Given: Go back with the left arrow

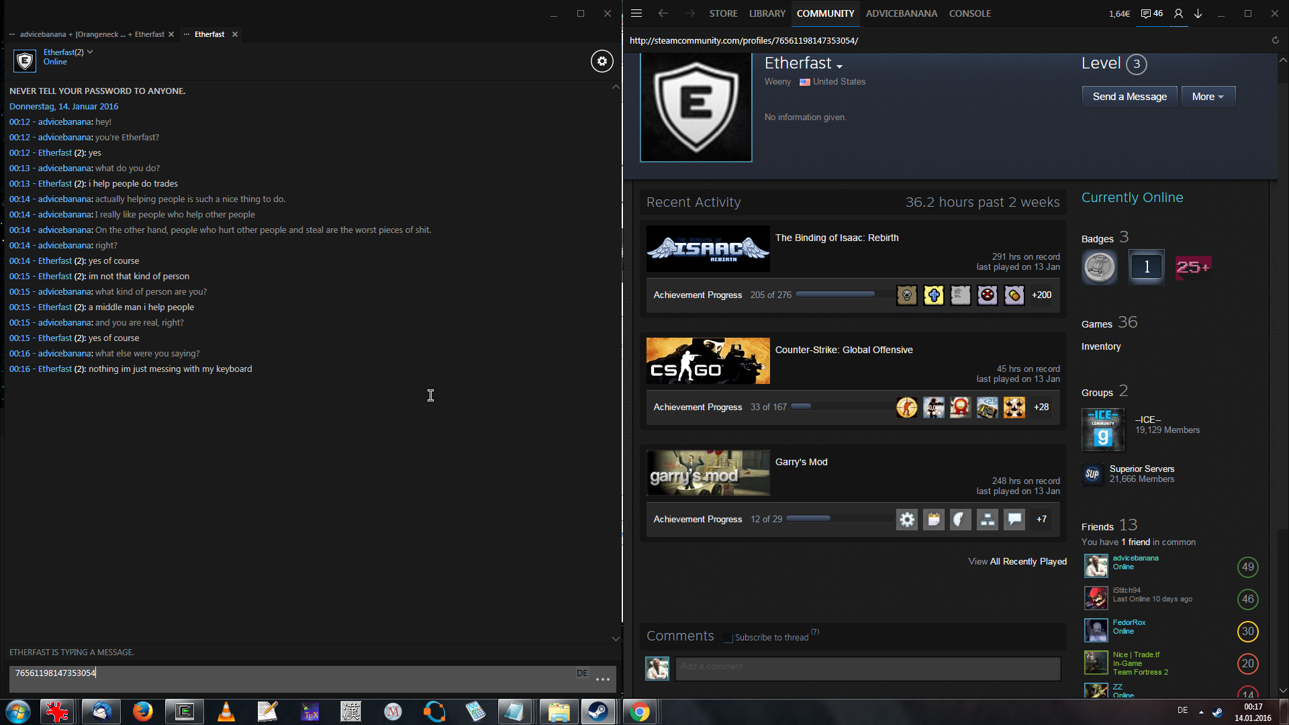Looking at the screenshot, I should click(x=663, y=13).
